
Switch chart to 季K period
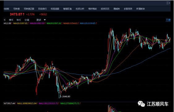pos(11,20)
